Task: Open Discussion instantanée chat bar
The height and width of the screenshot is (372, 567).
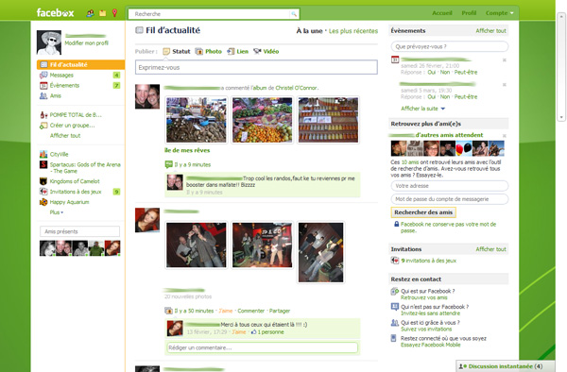Action: 505,366
